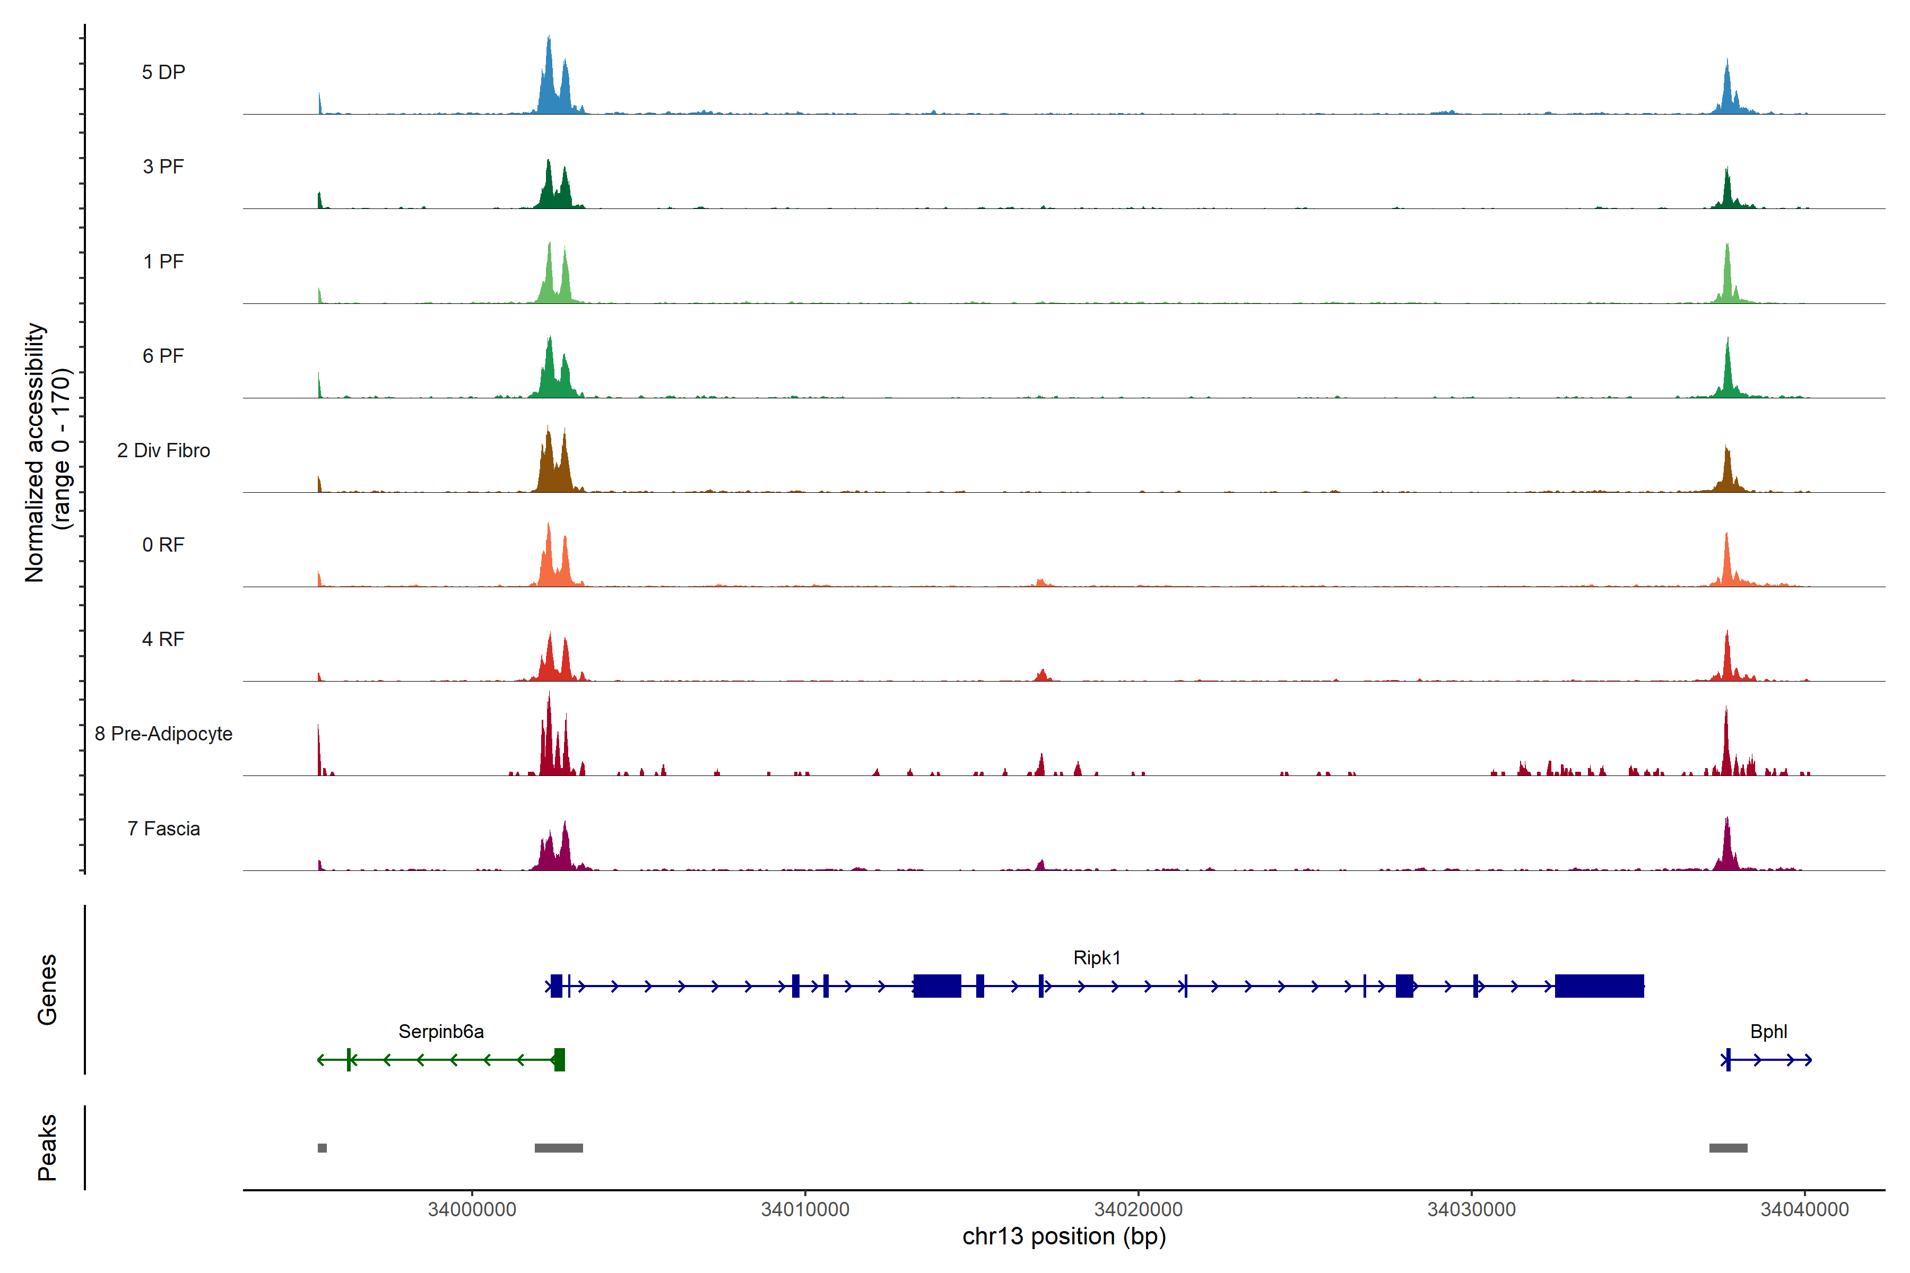Viewport: 1910px width, 1273px height.
Task: Click the Serpinb6a gene name label
Action: click(x=441, y=1032)
